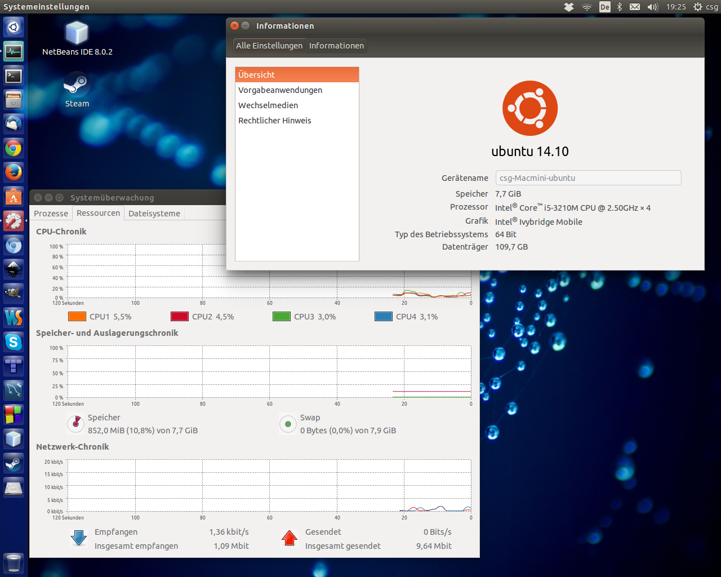Screen dimensions: 721x577
Task: Click the Speicher memory color picker
Action: 75,424
